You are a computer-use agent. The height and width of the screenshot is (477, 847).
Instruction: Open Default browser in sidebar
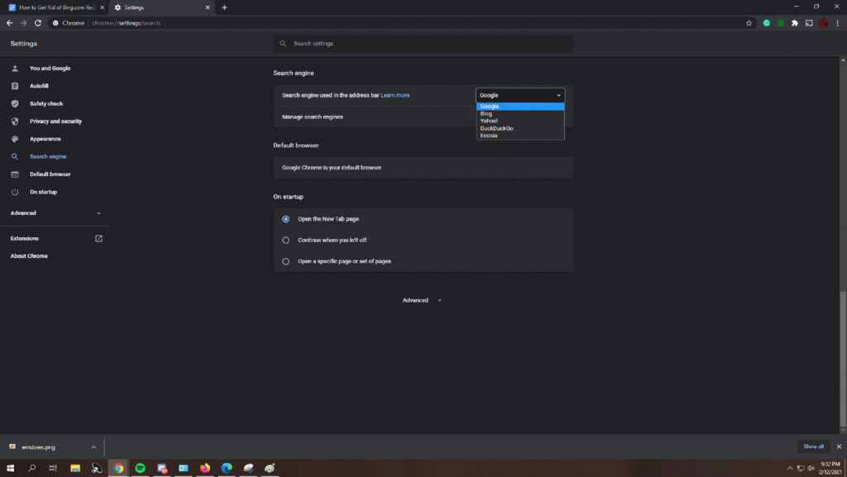click(50, 174)
